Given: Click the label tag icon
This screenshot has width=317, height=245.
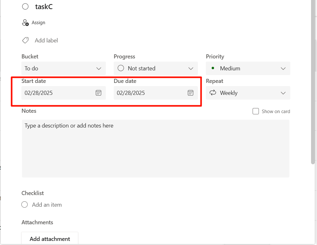Looking at the screenshot, I should click(25, 40).
